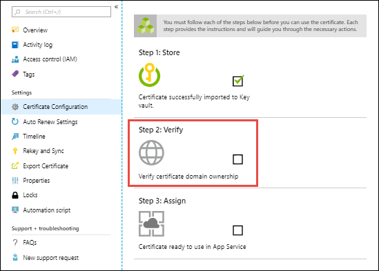
Task: Click the Automation script monitor icon
Action: click(15, 210)
